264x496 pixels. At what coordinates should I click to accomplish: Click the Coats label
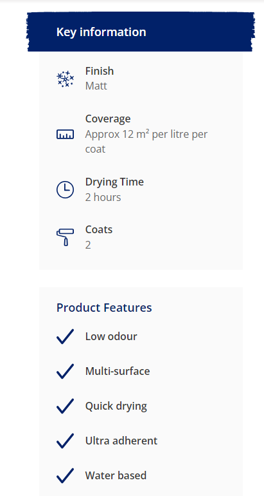coord(99,229)
